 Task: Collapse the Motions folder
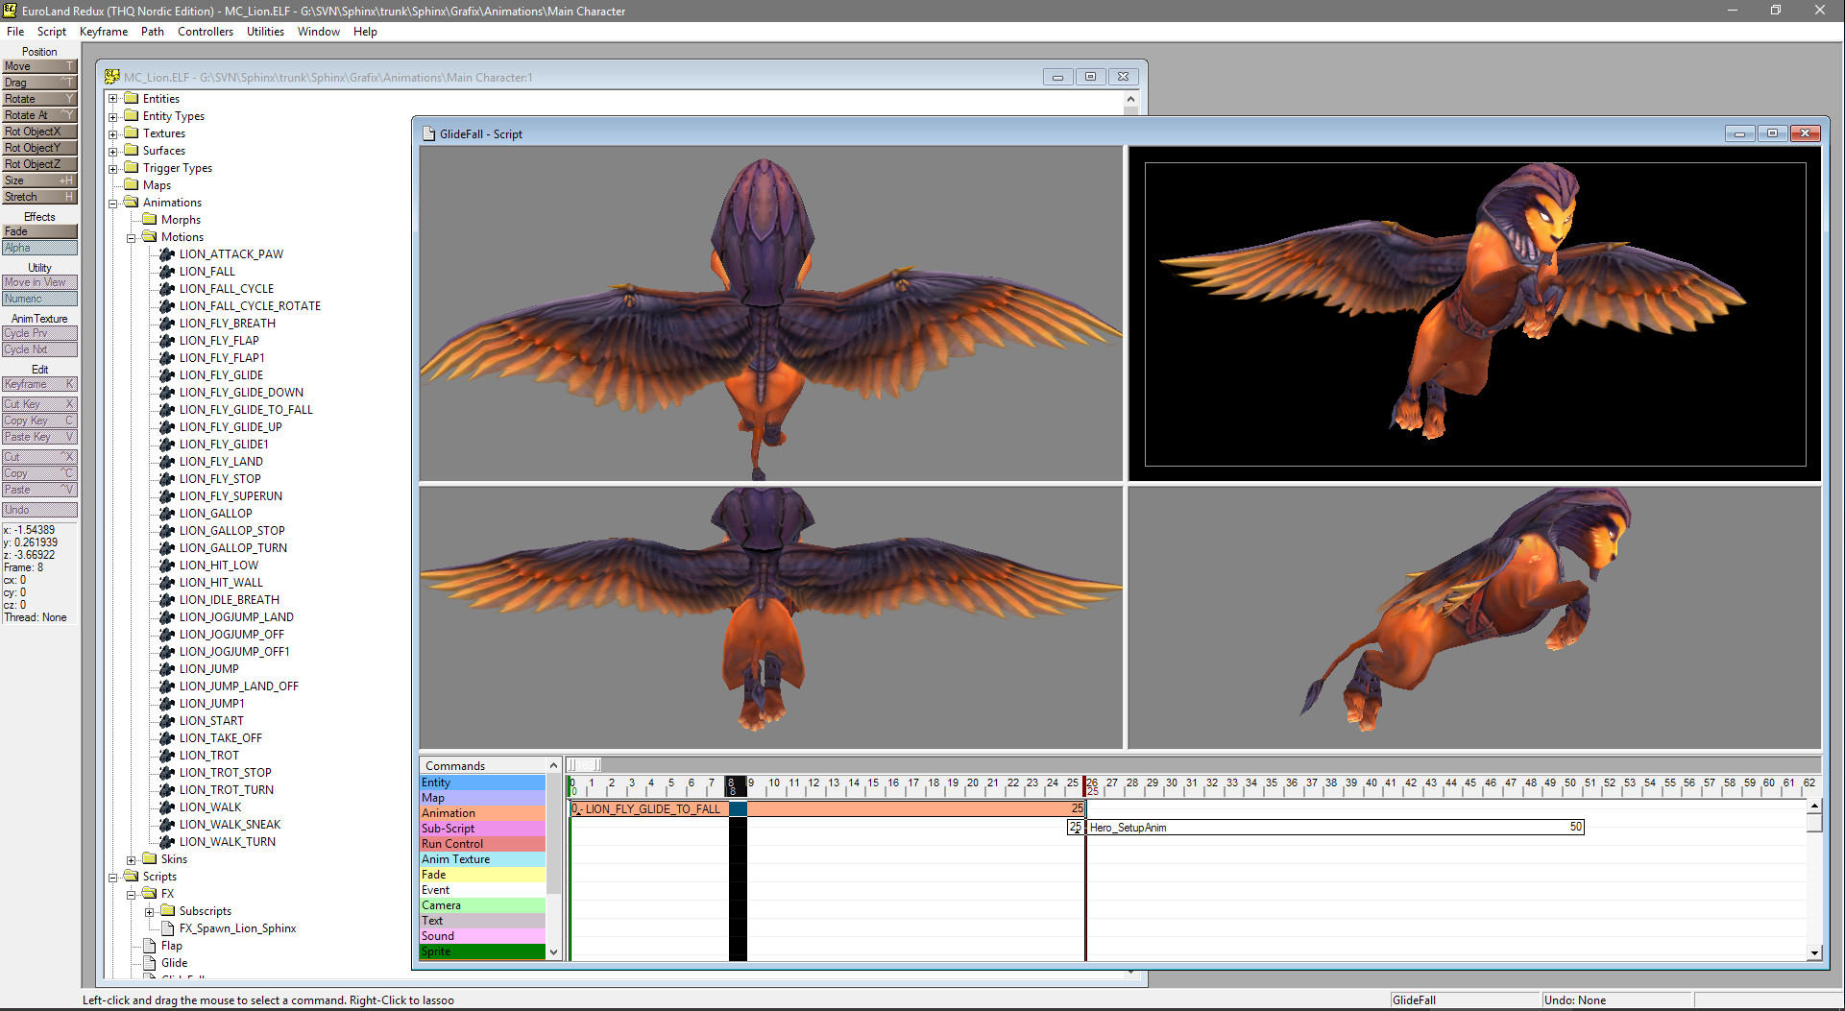131,236
